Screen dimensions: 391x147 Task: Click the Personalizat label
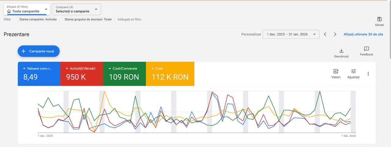click(251, 34)
